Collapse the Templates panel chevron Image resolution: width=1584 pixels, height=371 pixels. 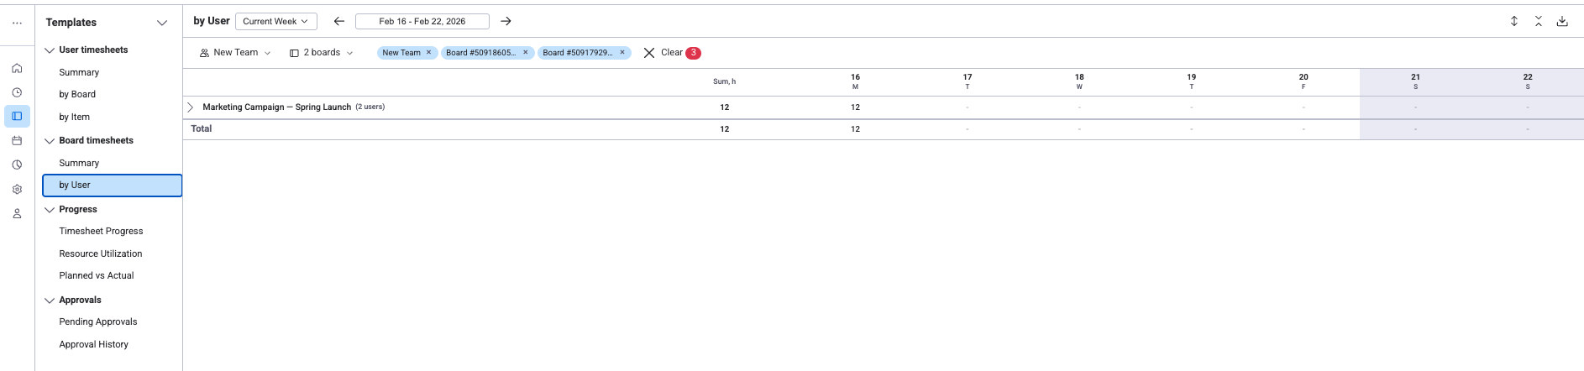[x=162, y=23]
